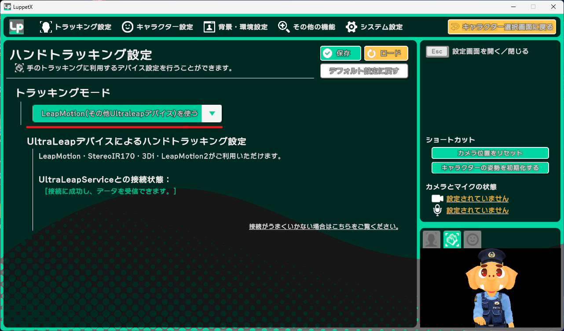Click キャラクター選択画面に戻る button
Screen dimensions: 564x331
[502, 27]
